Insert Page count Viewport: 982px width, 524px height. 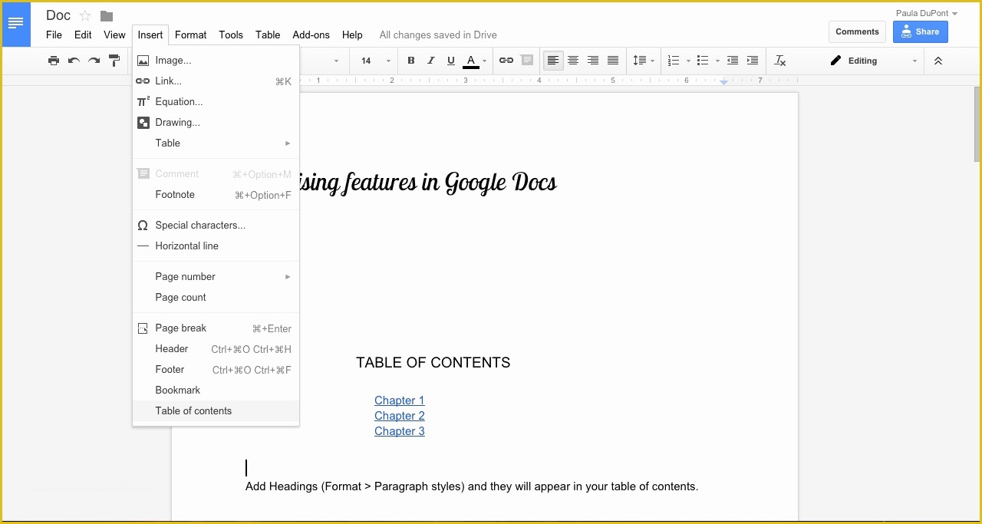[x=216, y=297]
